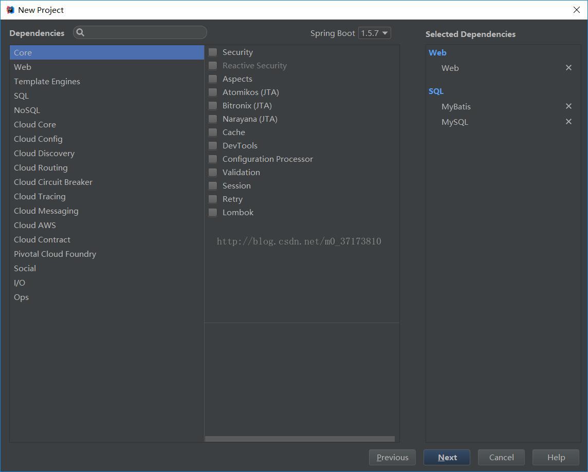This screenshot has width=588, height=472.
Task: Enable Atomikos (JTA) checkbox
Action: [213, 92]
